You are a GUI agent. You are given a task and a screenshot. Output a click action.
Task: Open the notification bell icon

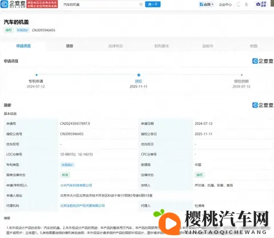coord(247,5)
